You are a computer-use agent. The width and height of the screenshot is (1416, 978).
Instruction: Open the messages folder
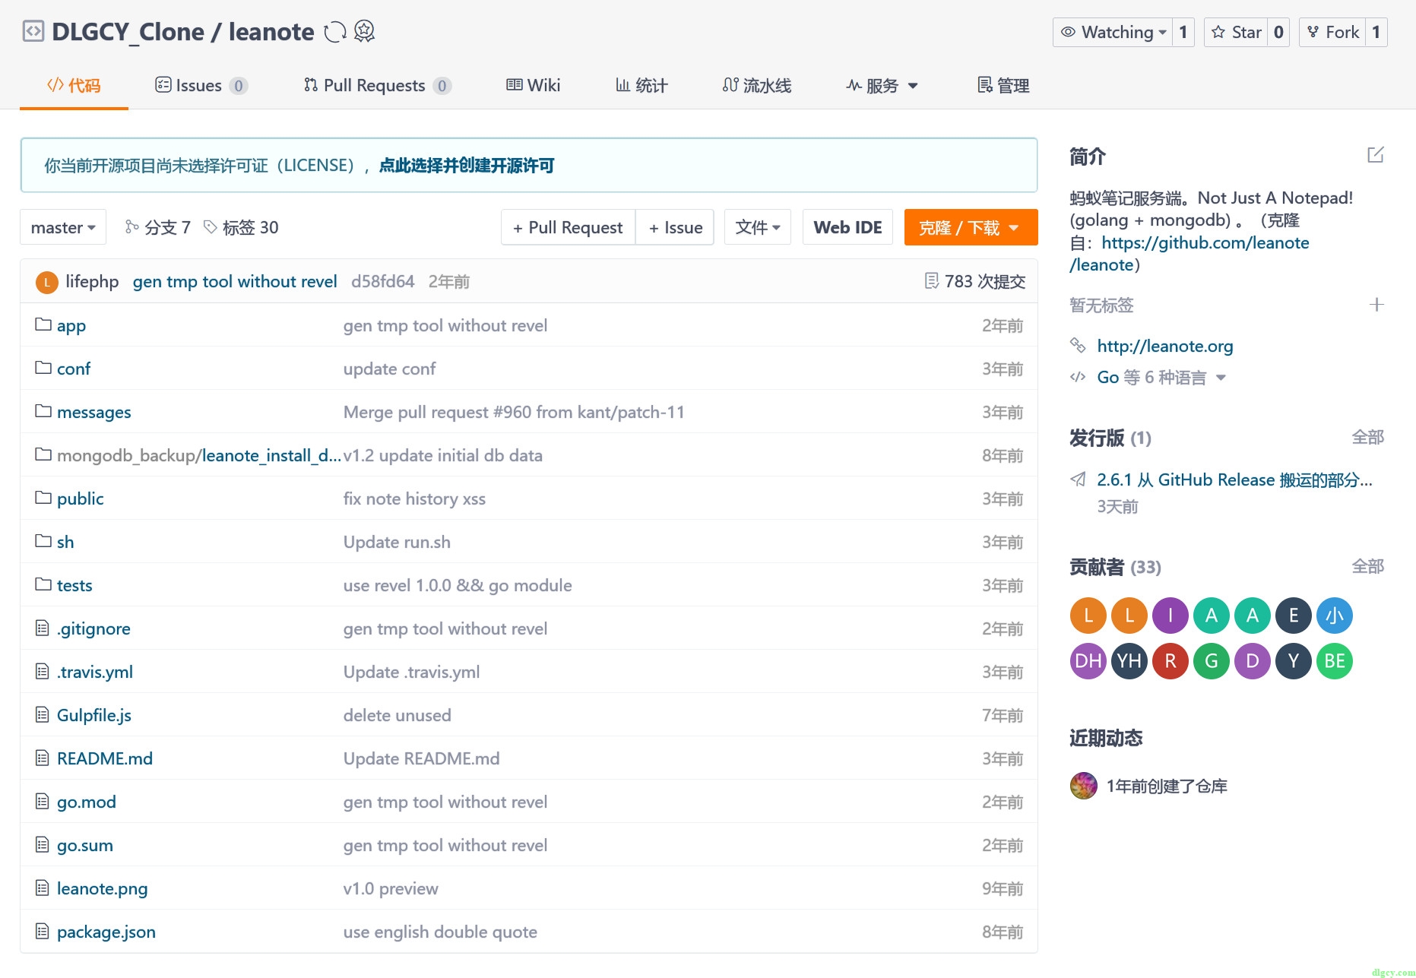pyautogui.click(x=93, y=412)
